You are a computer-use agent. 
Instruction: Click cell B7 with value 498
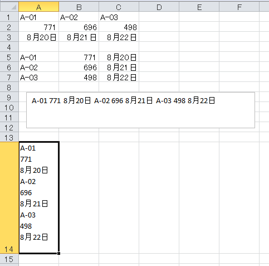(79, 77)
